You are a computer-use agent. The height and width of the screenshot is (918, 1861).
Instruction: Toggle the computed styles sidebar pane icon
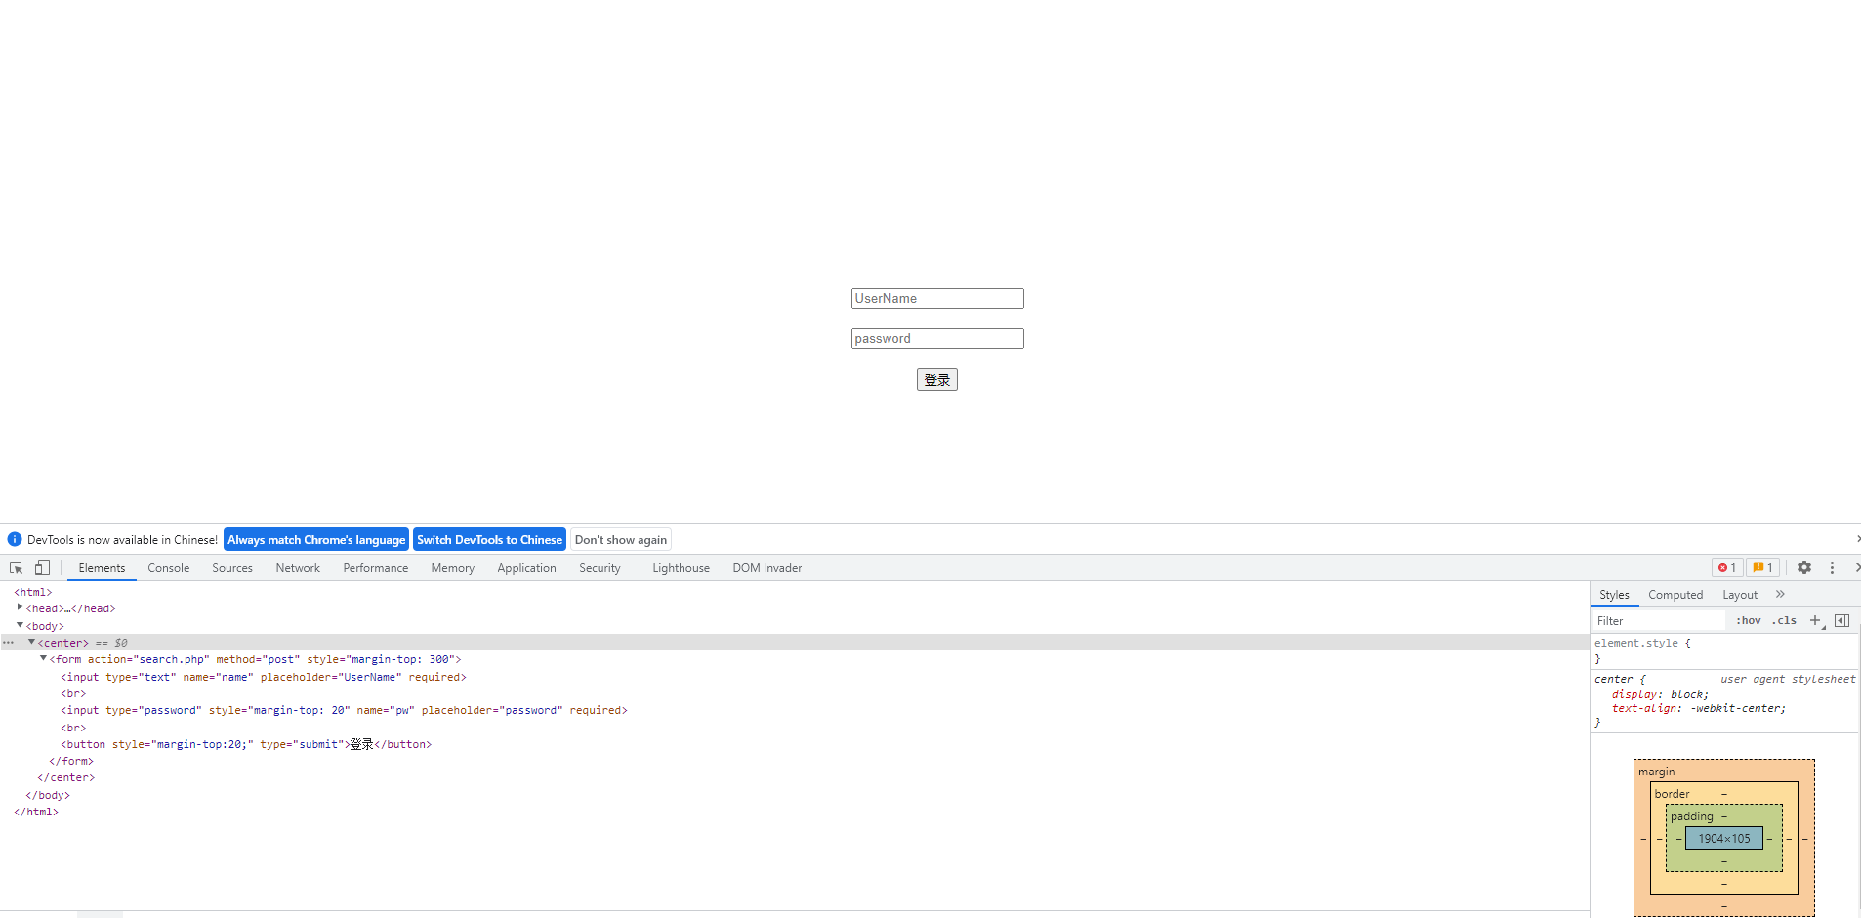pos(1842,620)
